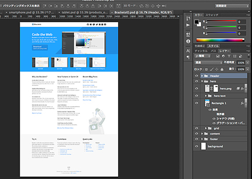Hide the Header layer group

tap(197, 76)
